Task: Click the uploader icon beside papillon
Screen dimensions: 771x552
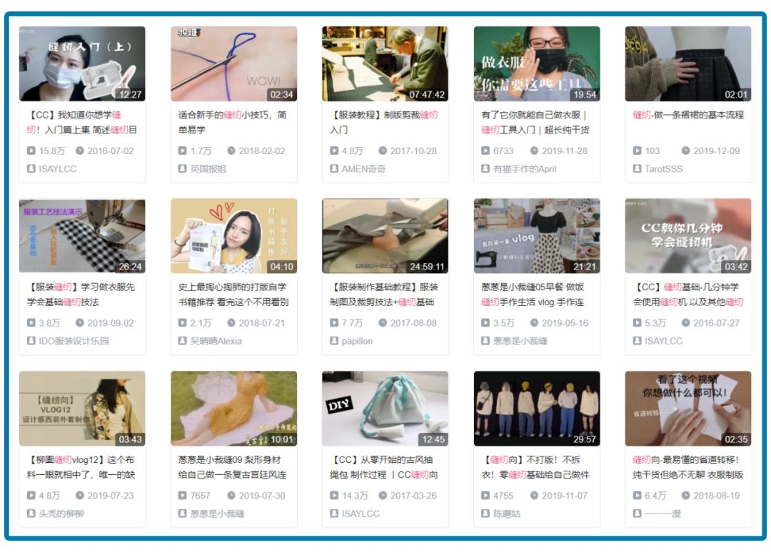Action: click(334, 341)
